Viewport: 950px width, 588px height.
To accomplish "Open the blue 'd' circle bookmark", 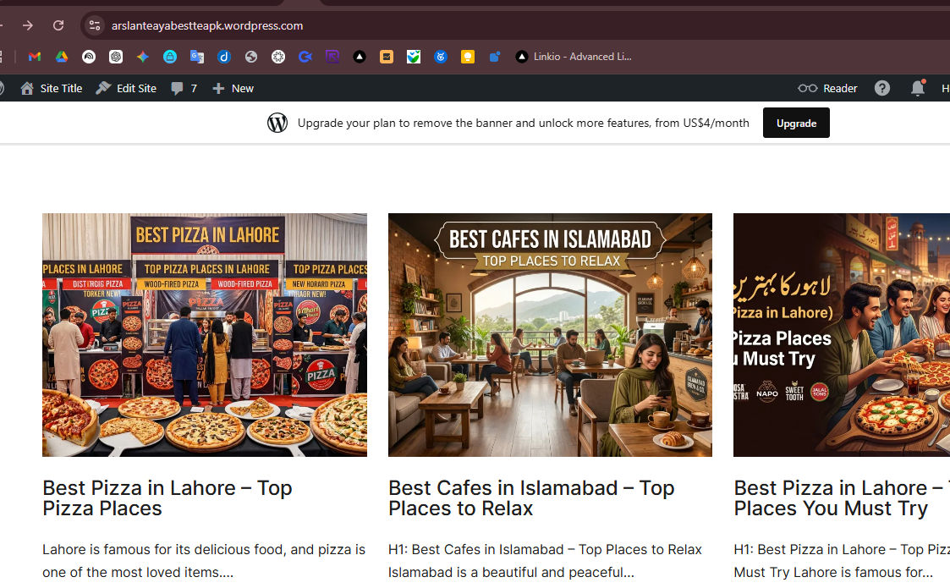I will point(224,57).
